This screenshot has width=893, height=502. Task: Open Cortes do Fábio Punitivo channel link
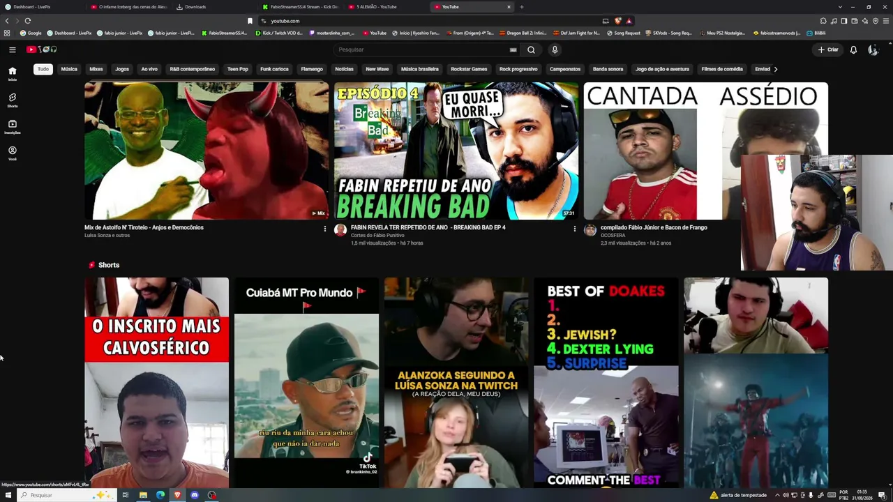pos(377,235)
